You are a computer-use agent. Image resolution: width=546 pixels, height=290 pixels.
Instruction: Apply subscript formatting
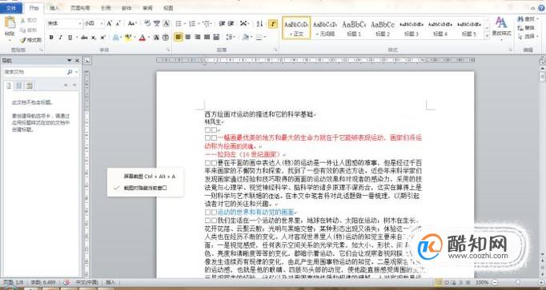94,38
